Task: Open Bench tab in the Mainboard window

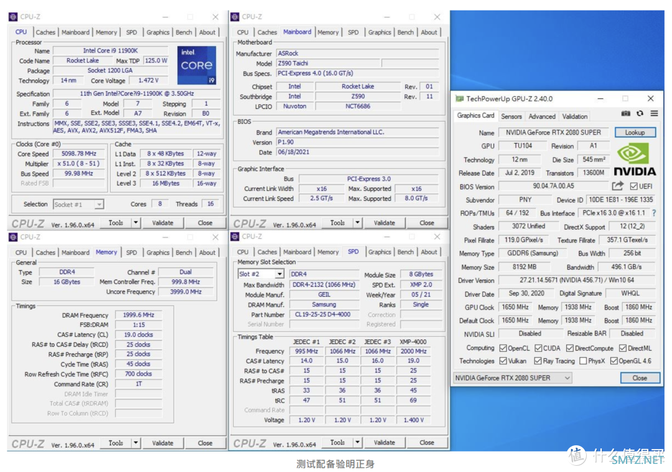Action: [x=406, y=32]
